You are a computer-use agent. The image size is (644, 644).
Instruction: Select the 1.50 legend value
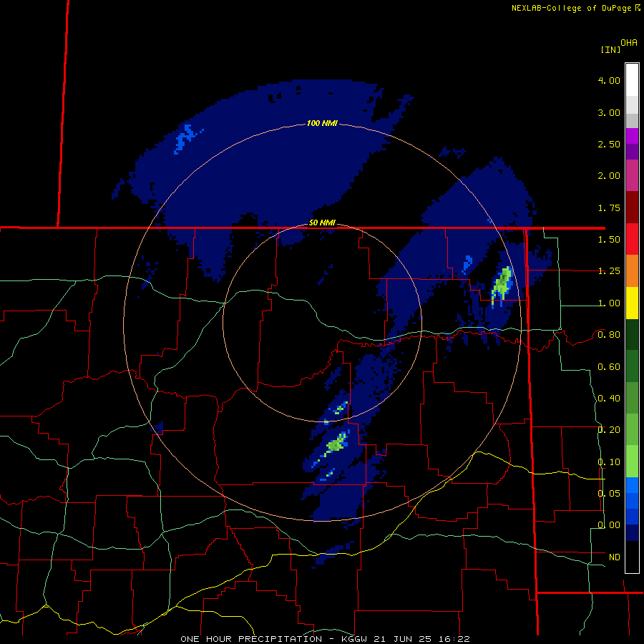pyautogui.click(x=609, y=240)
